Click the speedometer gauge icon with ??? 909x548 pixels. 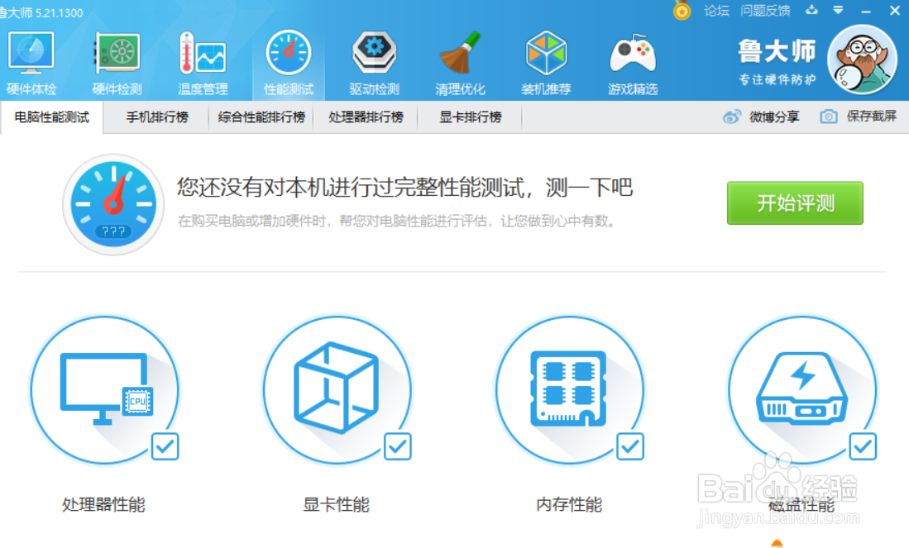(x=113, y=204)
